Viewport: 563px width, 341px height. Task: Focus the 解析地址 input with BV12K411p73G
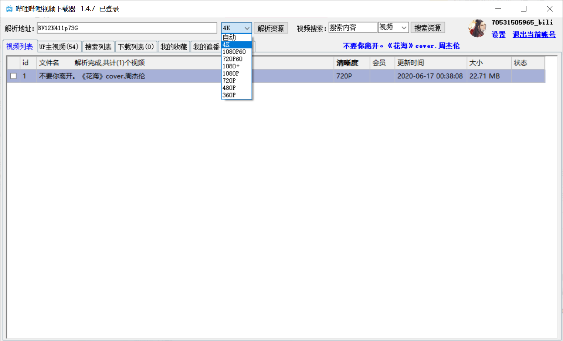point(127,28)
